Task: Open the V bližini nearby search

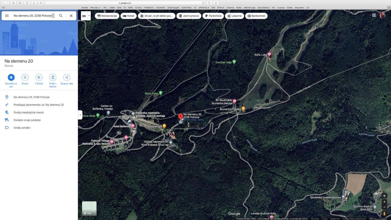Action: click(39, 77)
